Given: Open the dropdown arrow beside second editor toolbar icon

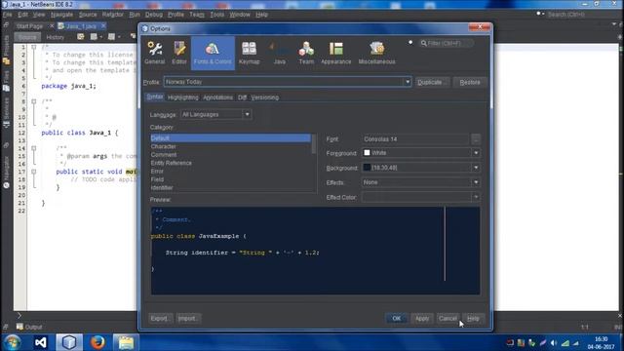Looking at the screenshot, I should pyautogui.click(x=101, y=37).
